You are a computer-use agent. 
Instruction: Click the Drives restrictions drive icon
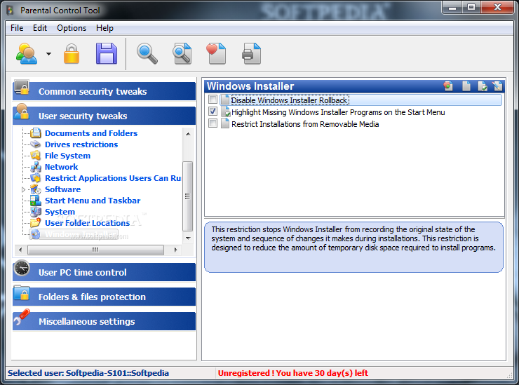tap(35, 144)
